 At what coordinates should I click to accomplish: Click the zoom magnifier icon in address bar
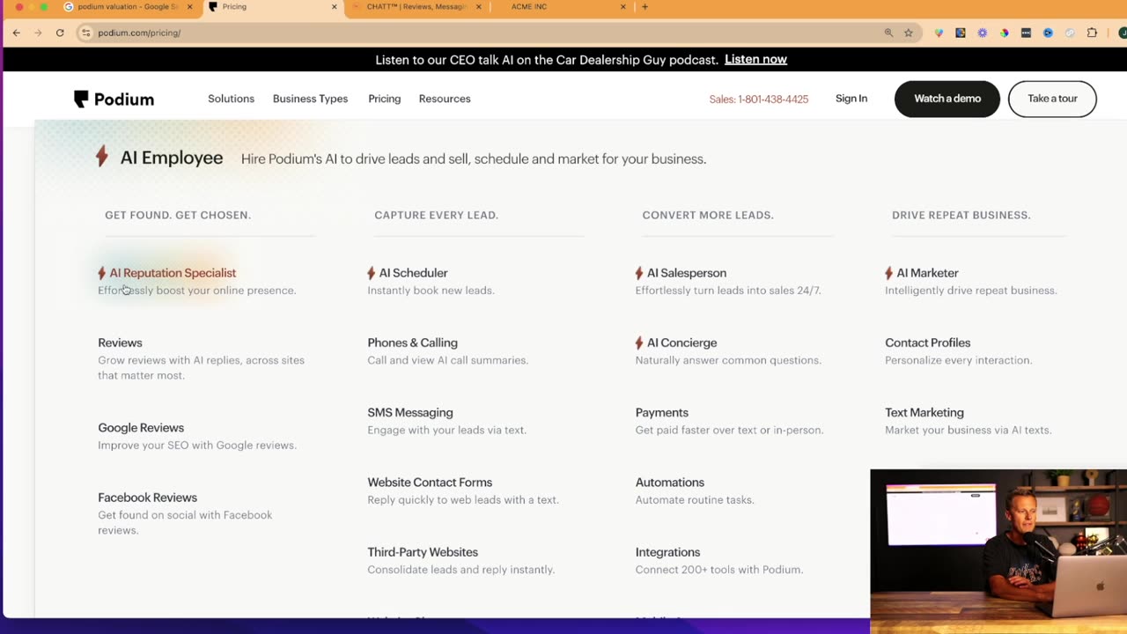[x=888, y=33]
